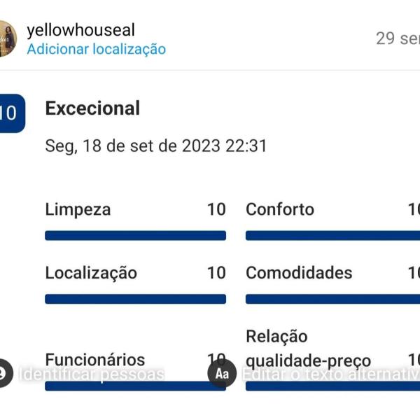Select the Excecional review heading
Viewport: 420px width, 420px height.
point(92,108)
